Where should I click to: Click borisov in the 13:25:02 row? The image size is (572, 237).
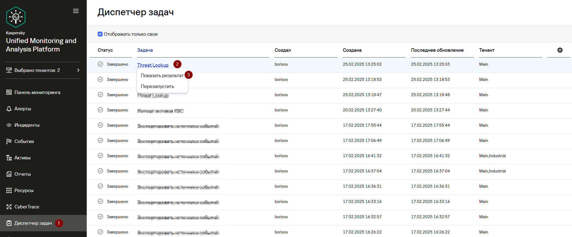click(x=281, y=64)
